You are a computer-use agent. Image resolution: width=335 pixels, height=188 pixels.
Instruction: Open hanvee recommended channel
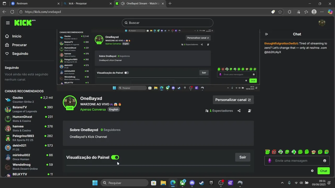29,128
